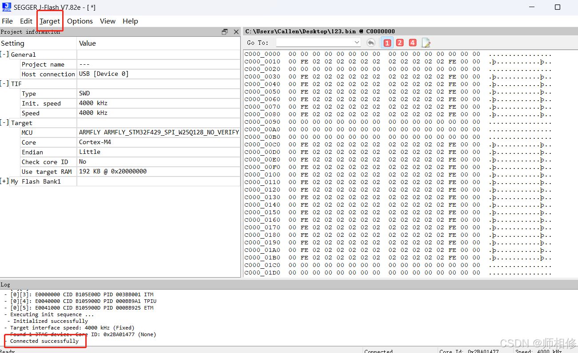Select 2-byte display width icon
Viewport: 578px width, 353px height.
(400, 43)
